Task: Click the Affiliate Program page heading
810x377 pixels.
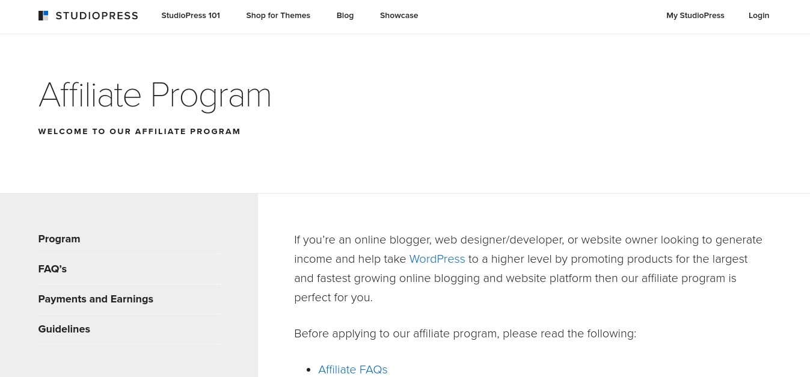Action: pyautogui.click(x=155, y=95)
